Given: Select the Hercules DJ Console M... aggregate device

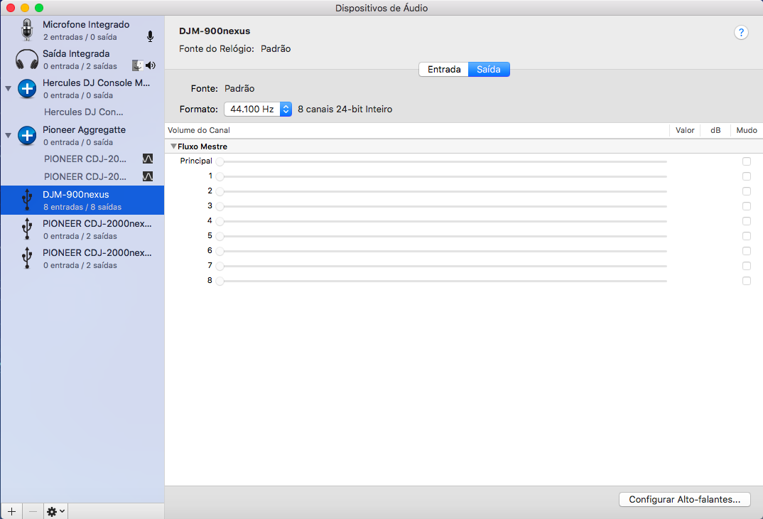Looking at the screenshot, I should [x=82, y=89].
